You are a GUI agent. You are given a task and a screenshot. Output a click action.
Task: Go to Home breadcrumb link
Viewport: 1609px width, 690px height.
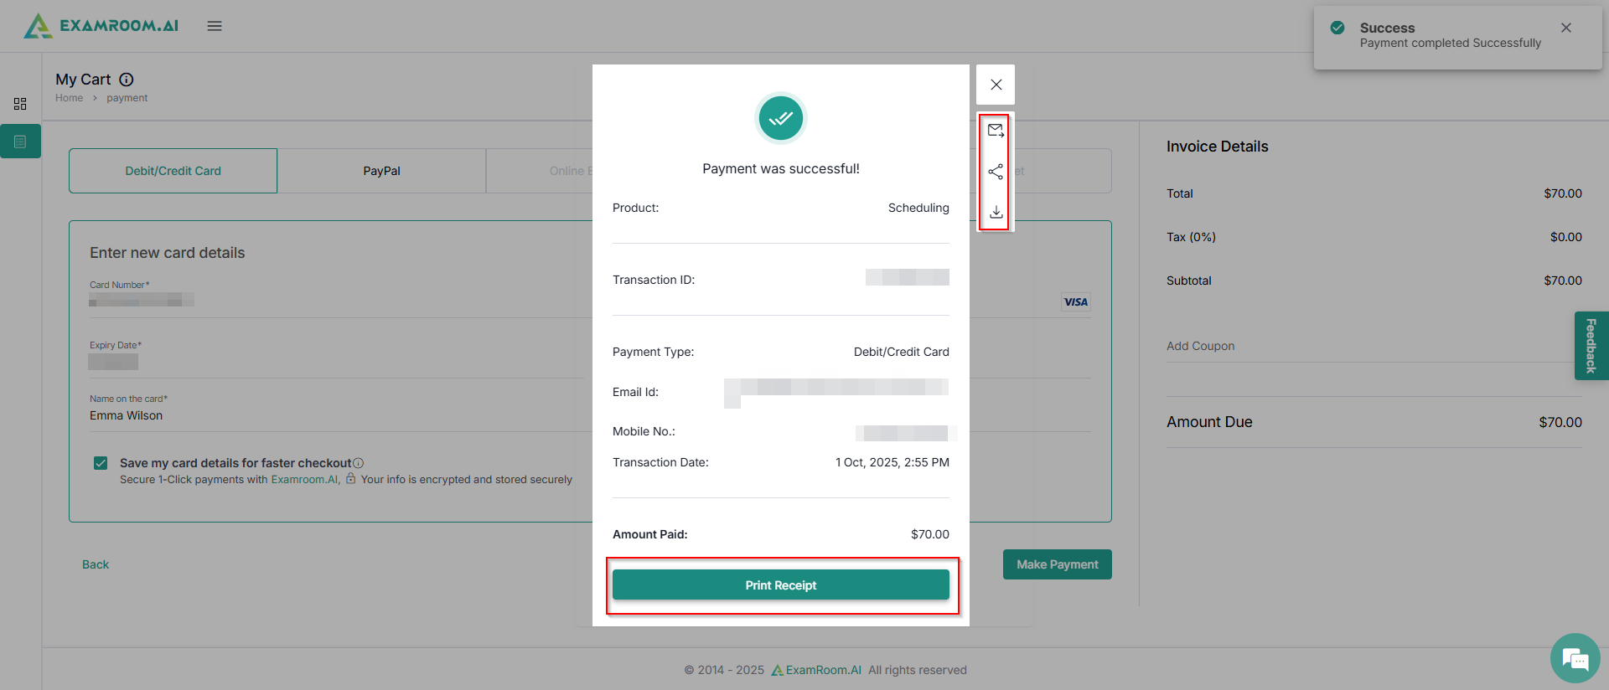(69, 98)
